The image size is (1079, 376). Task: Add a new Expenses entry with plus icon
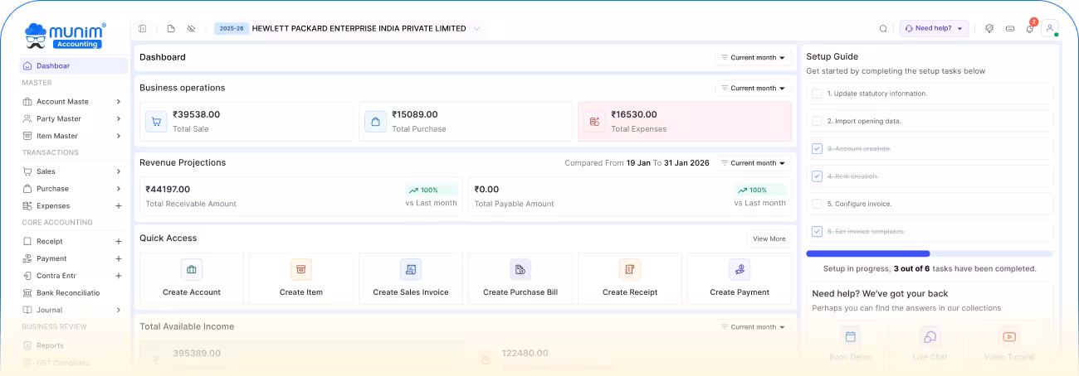119,205
